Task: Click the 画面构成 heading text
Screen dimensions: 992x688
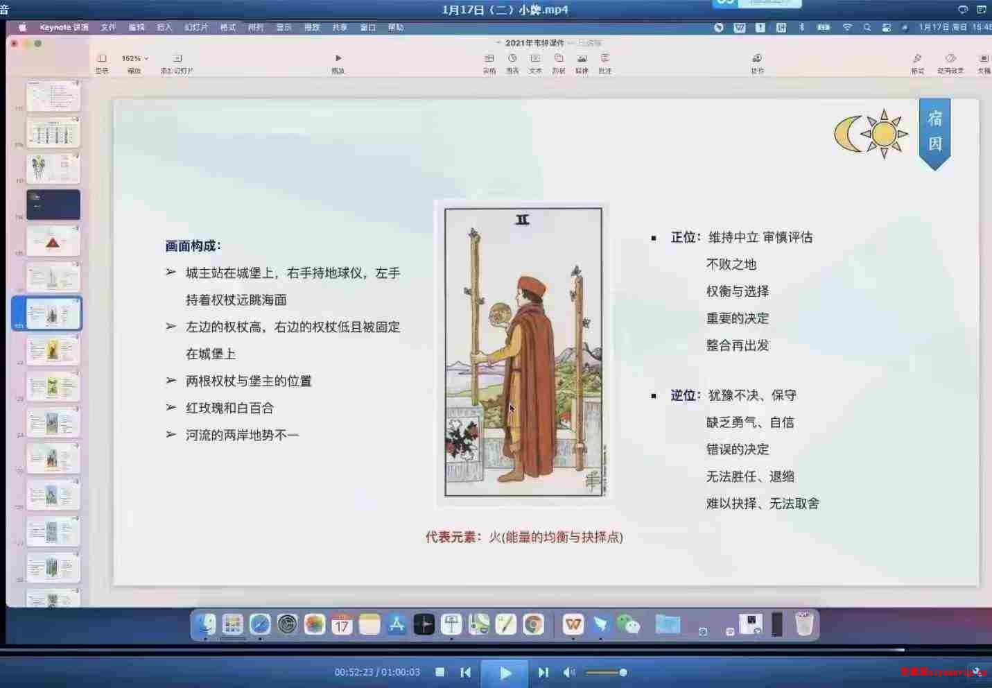Action: click(x=193, y=246)
